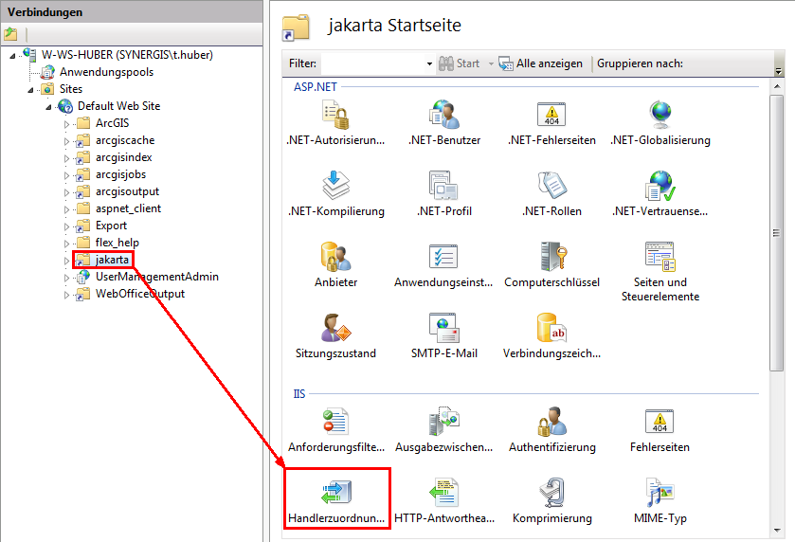The image size is (795, 542).
Task: Open .NET-Fehlerseiten feature icon
Action: pyautogui.click(x=551, y=123)
